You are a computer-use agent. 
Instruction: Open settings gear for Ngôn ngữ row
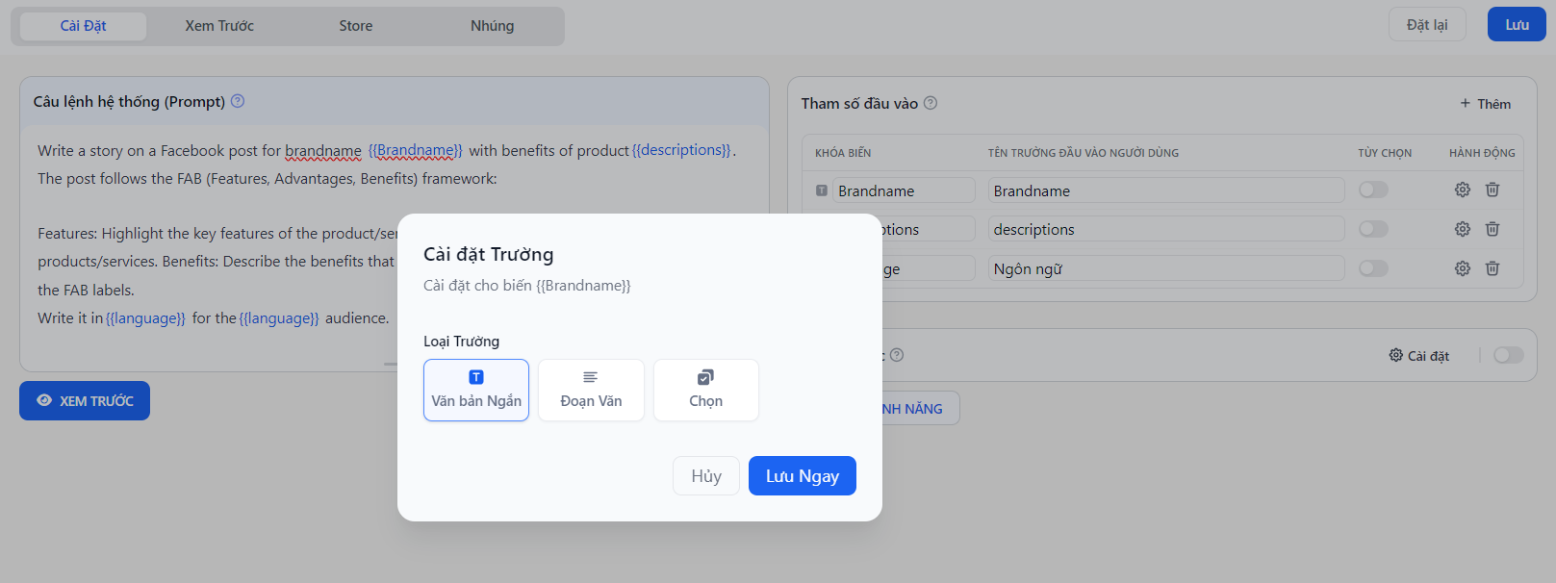click(x=1462, y=268)
